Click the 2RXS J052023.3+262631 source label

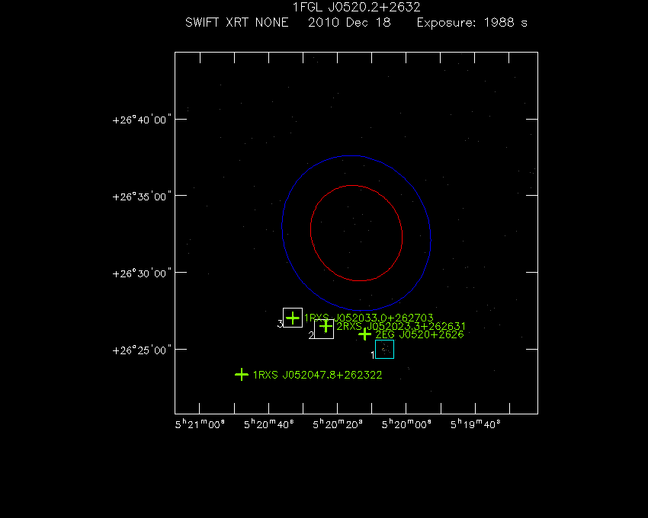click(x=401, y=326)
